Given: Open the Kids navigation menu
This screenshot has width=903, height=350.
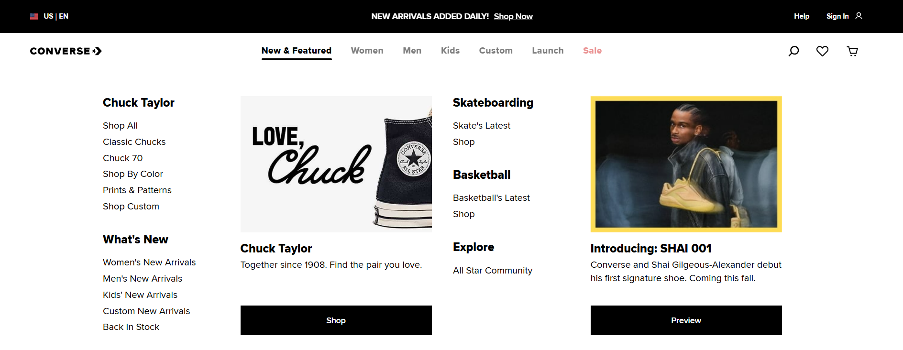Looking at the screenshot, I should 450,51.
